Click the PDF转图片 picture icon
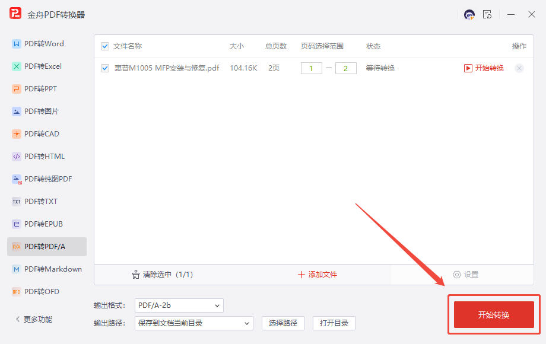Image resolution: width=546 pixels, height=344 pixels. [x=17, y=112]
